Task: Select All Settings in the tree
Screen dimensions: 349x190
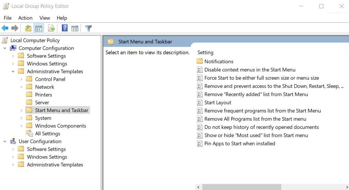Action: click(47, 134)
